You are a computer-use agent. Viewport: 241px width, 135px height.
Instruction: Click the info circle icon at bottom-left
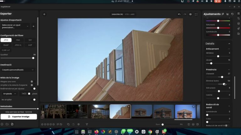(2, 124)
